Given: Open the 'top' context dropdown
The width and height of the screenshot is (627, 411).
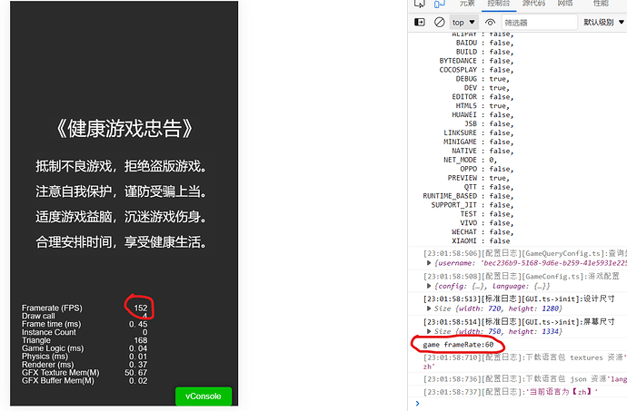Looking at the screenshot, I should coord(463,23).
